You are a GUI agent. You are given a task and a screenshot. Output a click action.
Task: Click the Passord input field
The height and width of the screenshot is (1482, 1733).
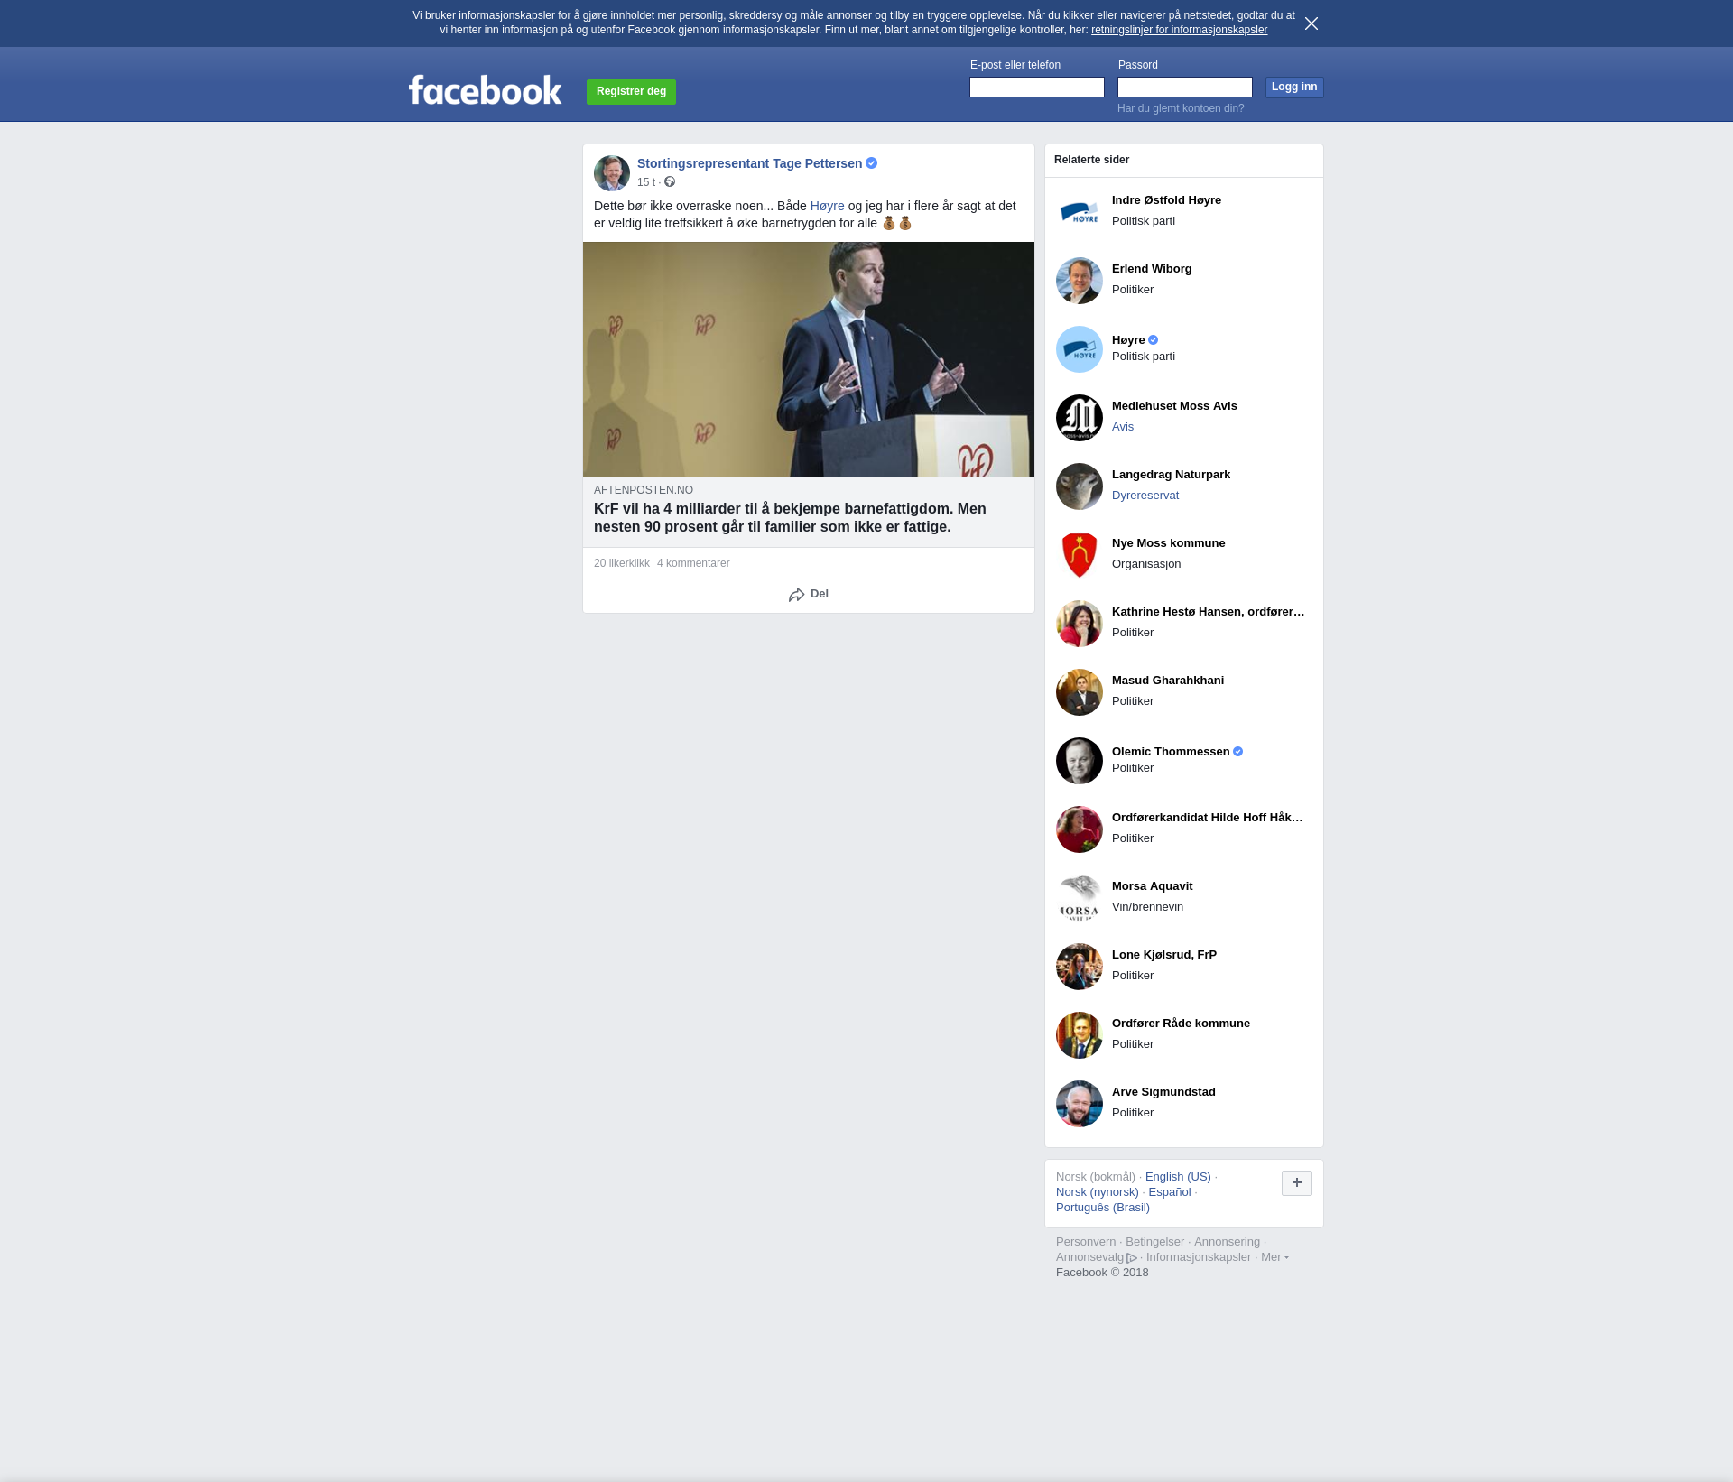click(x=1184, y=88)
